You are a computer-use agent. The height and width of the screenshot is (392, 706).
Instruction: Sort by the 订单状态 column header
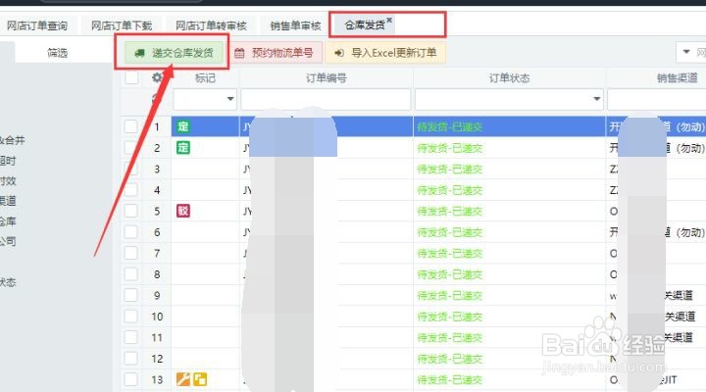[509, 77]
